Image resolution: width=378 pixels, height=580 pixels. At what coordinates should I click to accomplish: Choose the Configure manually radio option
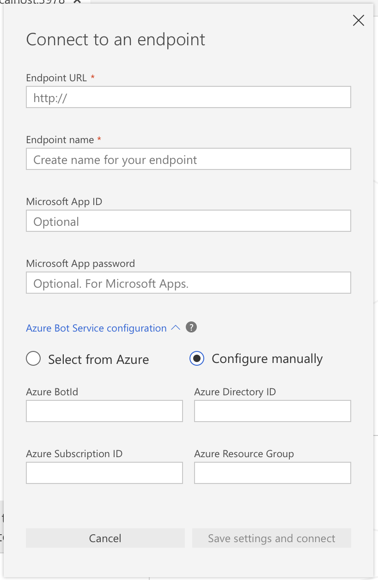click(197, 359)
